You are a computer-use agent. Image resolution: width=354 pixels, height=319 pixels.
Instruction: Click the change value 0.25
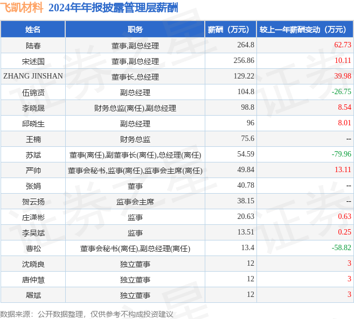(344, 232)
